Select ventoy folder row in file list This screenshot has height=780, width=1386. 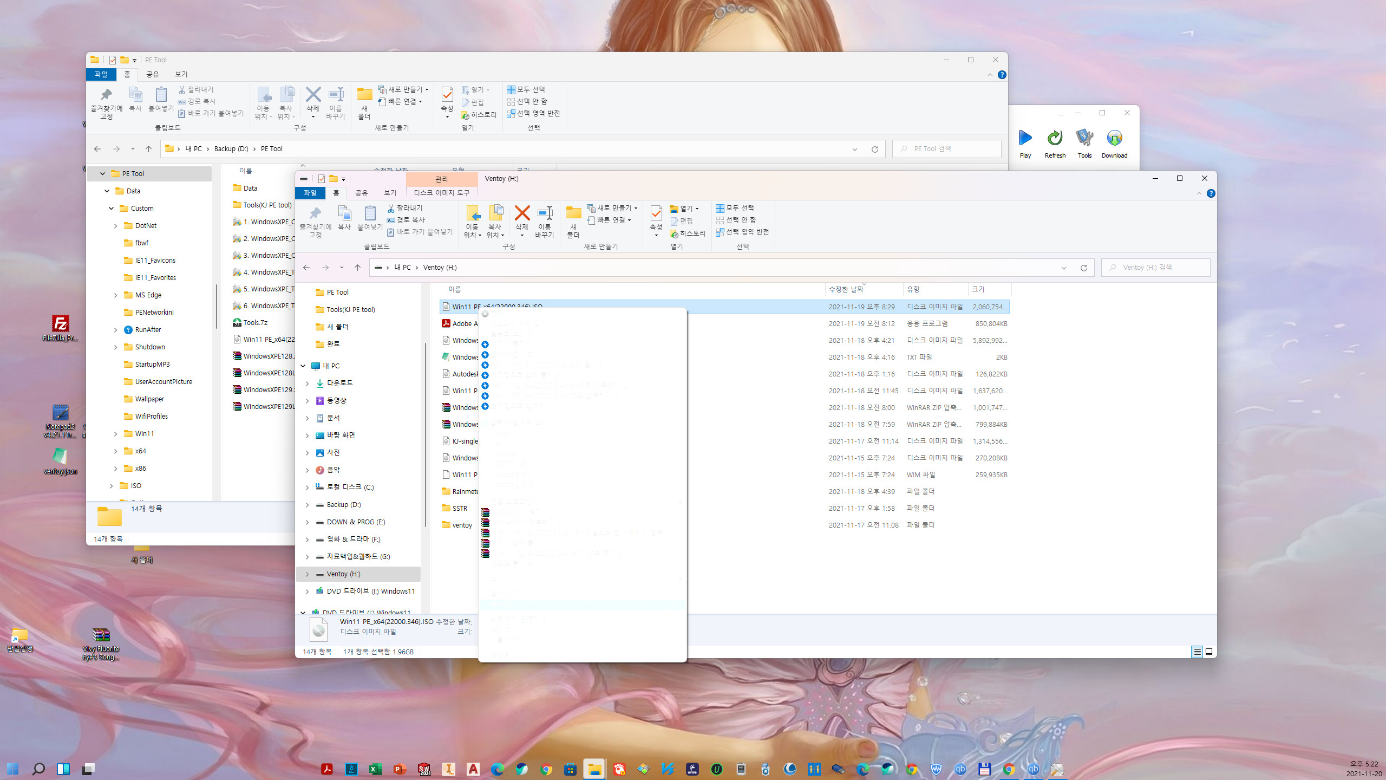[x=724, y=525]
